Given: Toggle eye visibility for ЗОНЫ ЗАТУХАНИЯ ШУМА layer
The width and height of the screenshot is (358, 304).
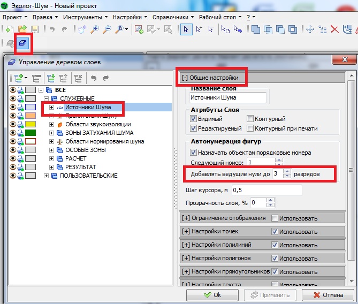Looking at the screenshot, I should (13, 133).
